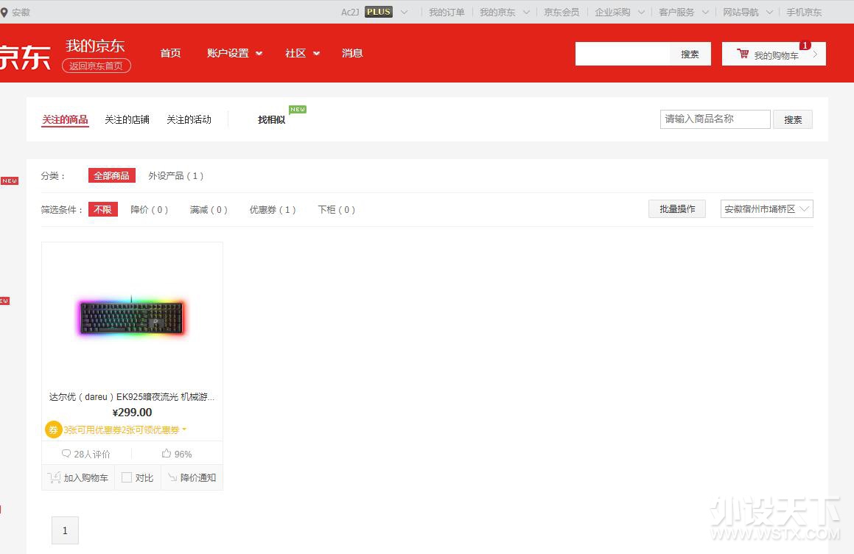This screenshot has width=854, height=554.
Task: Click the NEW badge above 找相似
Action: coord(298,110)
